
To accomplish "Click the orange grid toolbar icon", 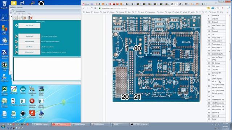I will [25, 18].
